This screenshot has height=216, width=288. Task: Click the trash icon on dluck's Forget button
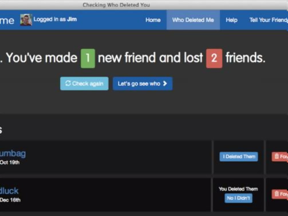tap(277, 194)
